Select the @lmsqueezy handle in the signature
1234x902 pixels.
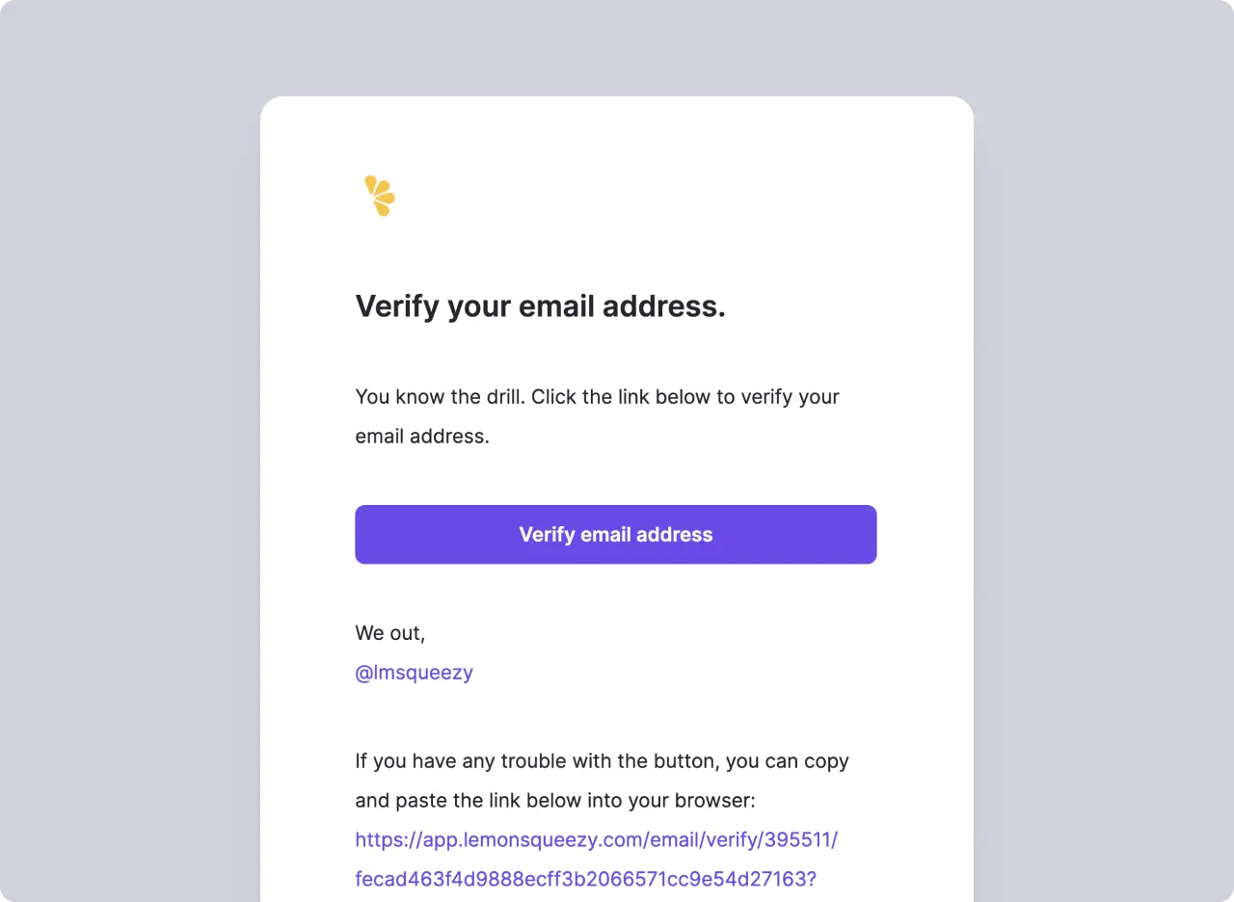click(x=415, y=672)
